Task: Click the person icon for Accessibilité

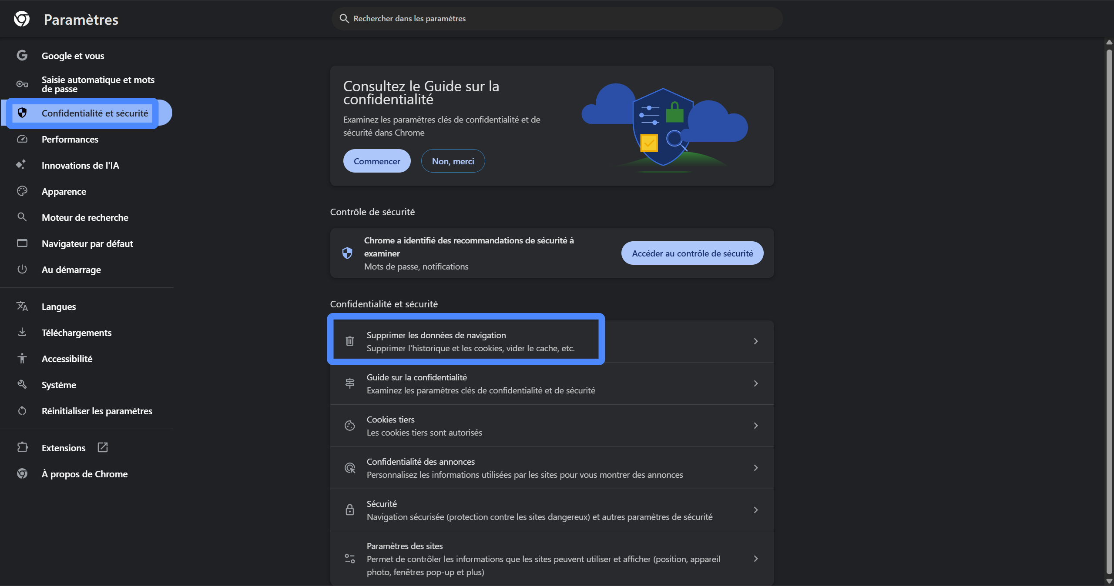Action: pos(22,358)
